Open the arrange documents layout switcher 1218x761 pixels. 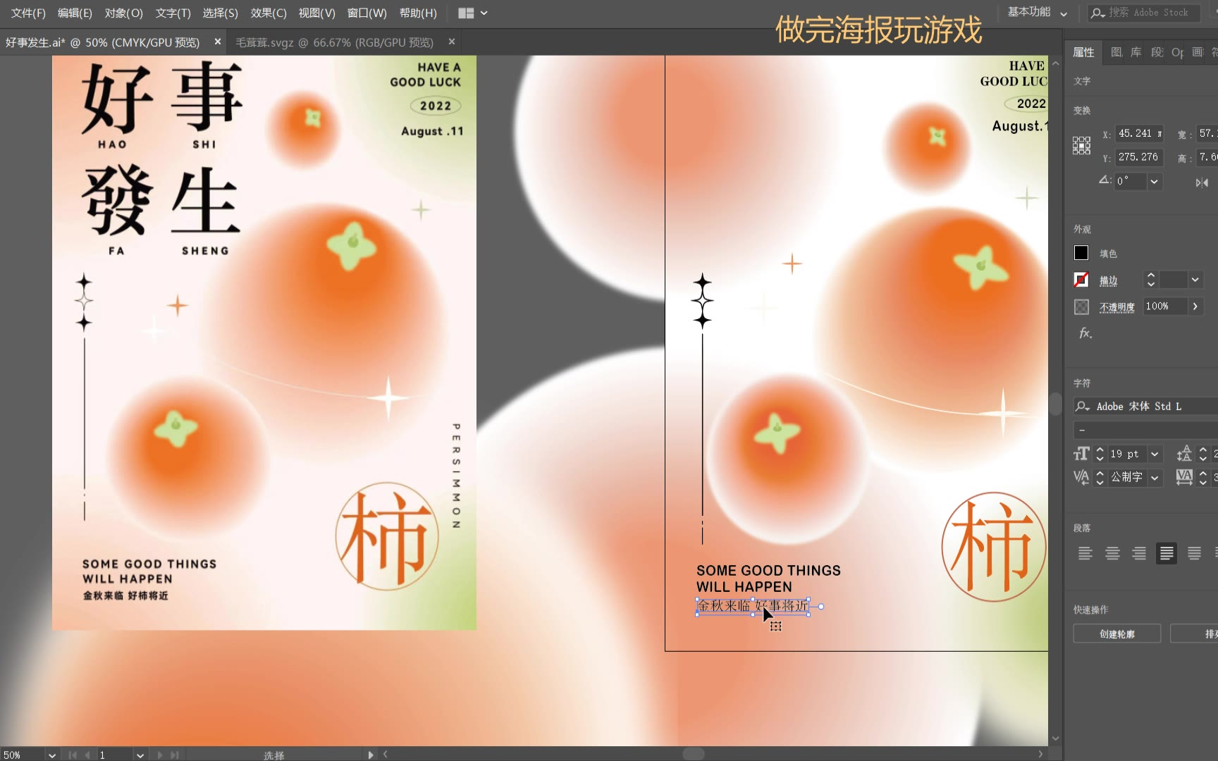472,13
